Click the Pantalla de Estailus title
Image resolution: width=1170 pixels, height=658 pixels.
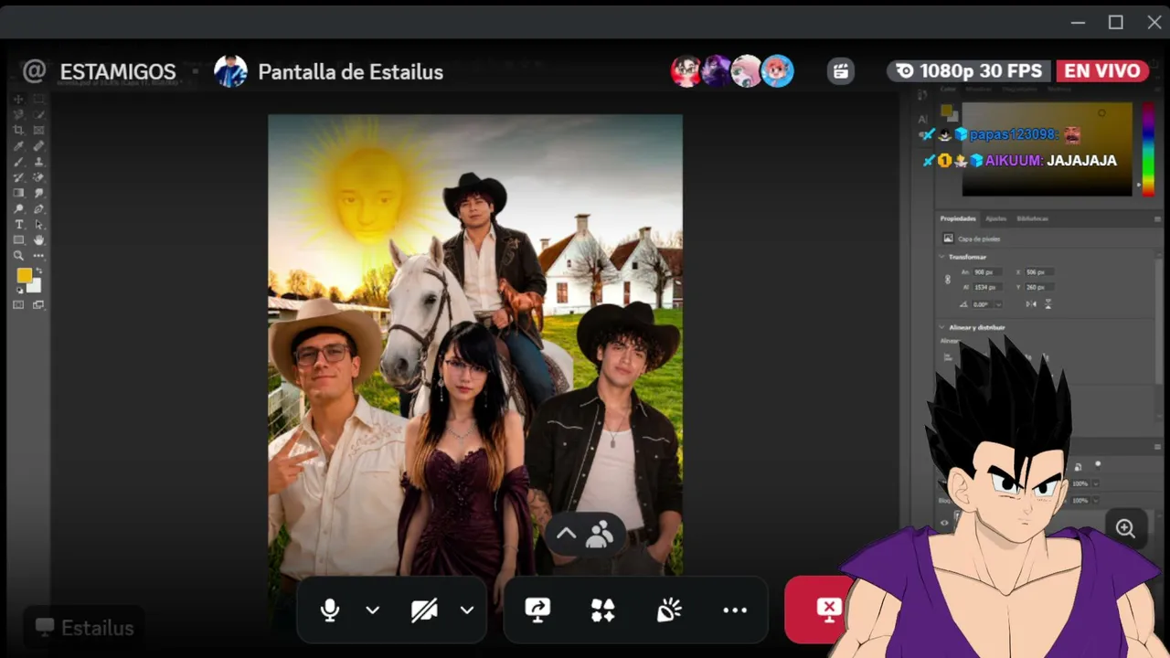point(351,72)
